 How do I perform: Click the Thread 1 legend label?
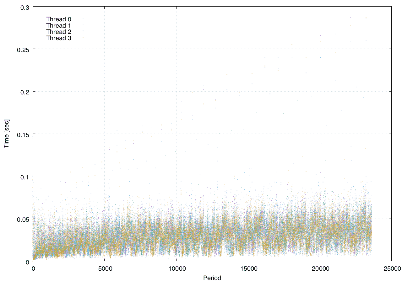(59, 26)
